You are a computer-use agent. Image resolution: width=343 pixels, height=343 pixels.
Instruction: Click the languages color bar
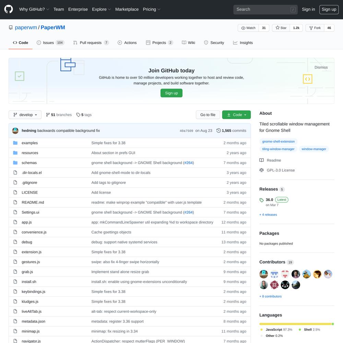point(296,324)
